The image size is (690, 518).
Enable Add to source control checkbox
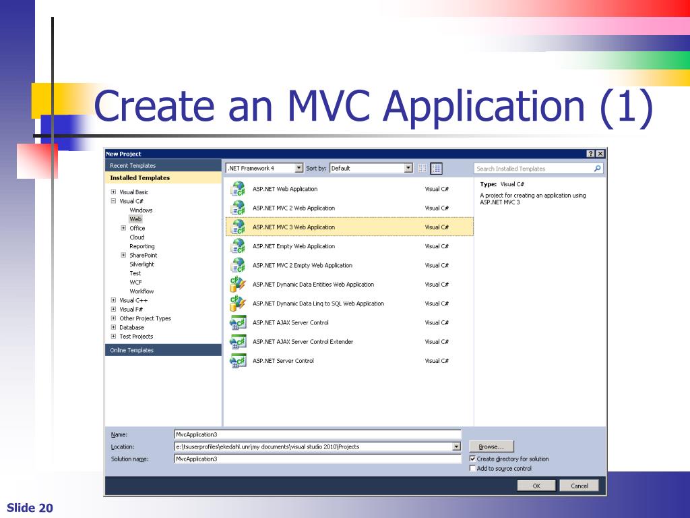coord(472,468)
